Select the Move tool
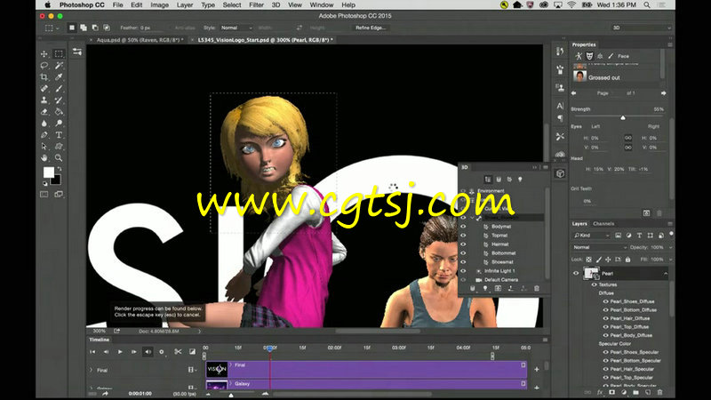711x400 pixels. [44, 54]
